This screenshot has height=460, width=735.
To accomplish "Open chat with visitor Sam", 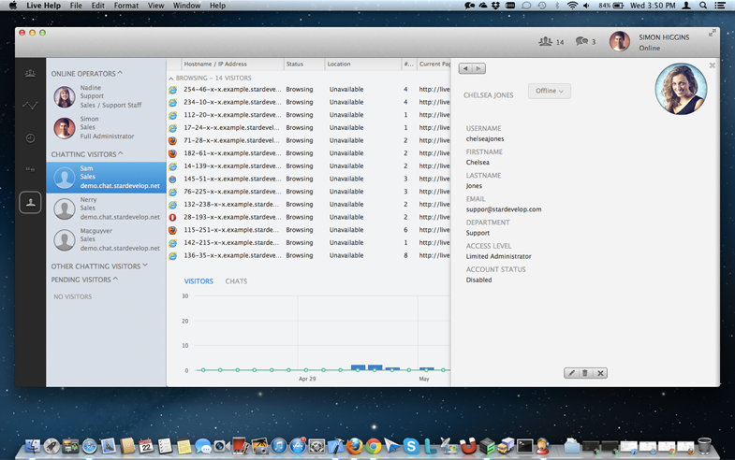I will 106,178.
